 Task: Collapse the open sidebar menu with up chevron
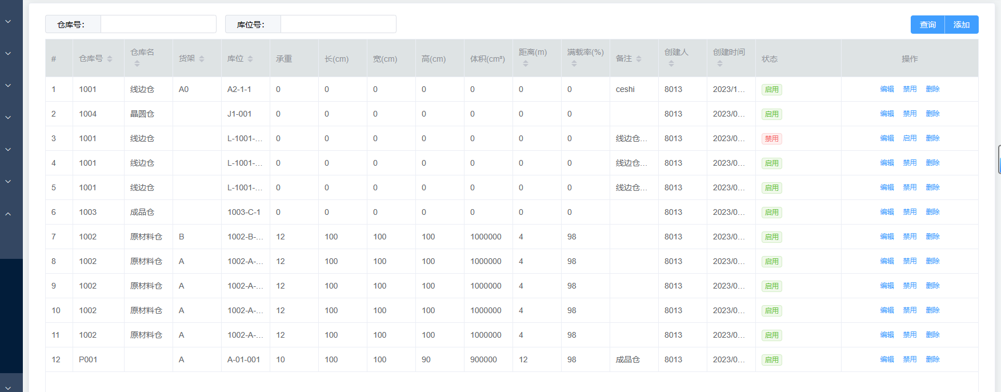click(8, 214)
